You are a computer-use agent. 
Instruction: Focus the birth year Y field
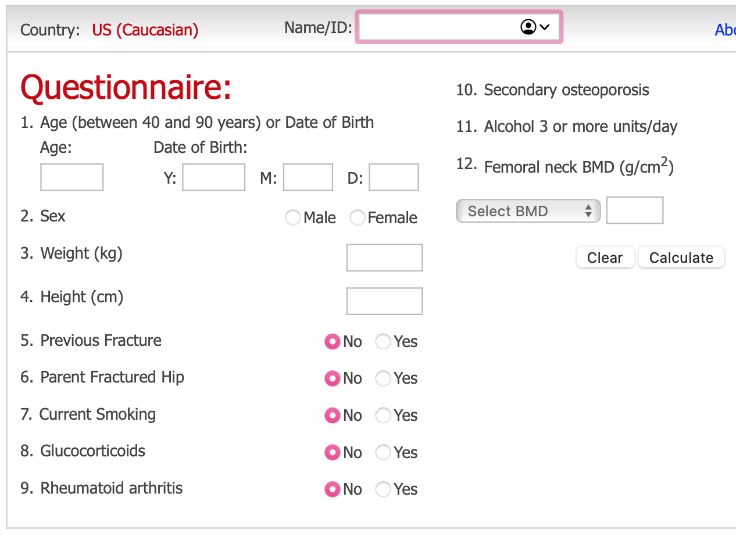pos(213,177)
